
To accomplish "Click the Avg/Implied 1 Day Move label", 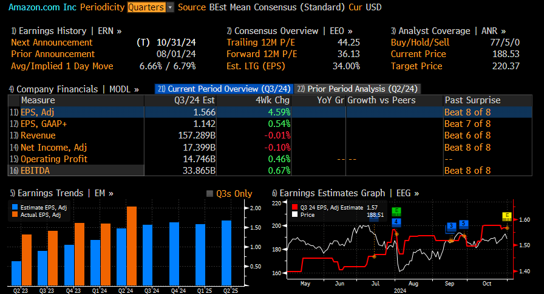I will (x=62, y=66).
